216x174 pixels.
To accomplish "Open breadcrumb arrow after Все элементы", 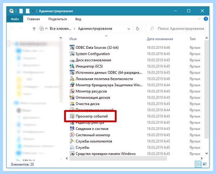I will pos(75,29).
